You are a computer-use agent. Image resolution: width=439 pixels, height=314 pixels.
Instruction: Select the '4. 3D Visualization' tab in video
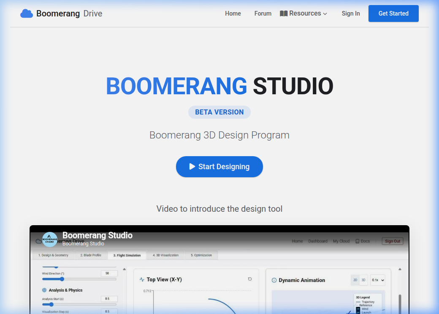point(166,255)
